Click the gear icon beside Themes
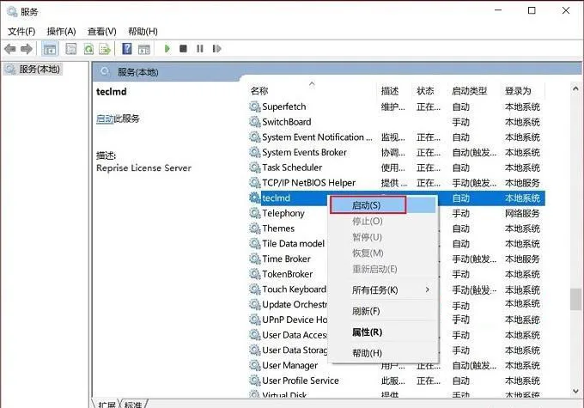This screenshot has height=408, width=584. pos(255,228)
